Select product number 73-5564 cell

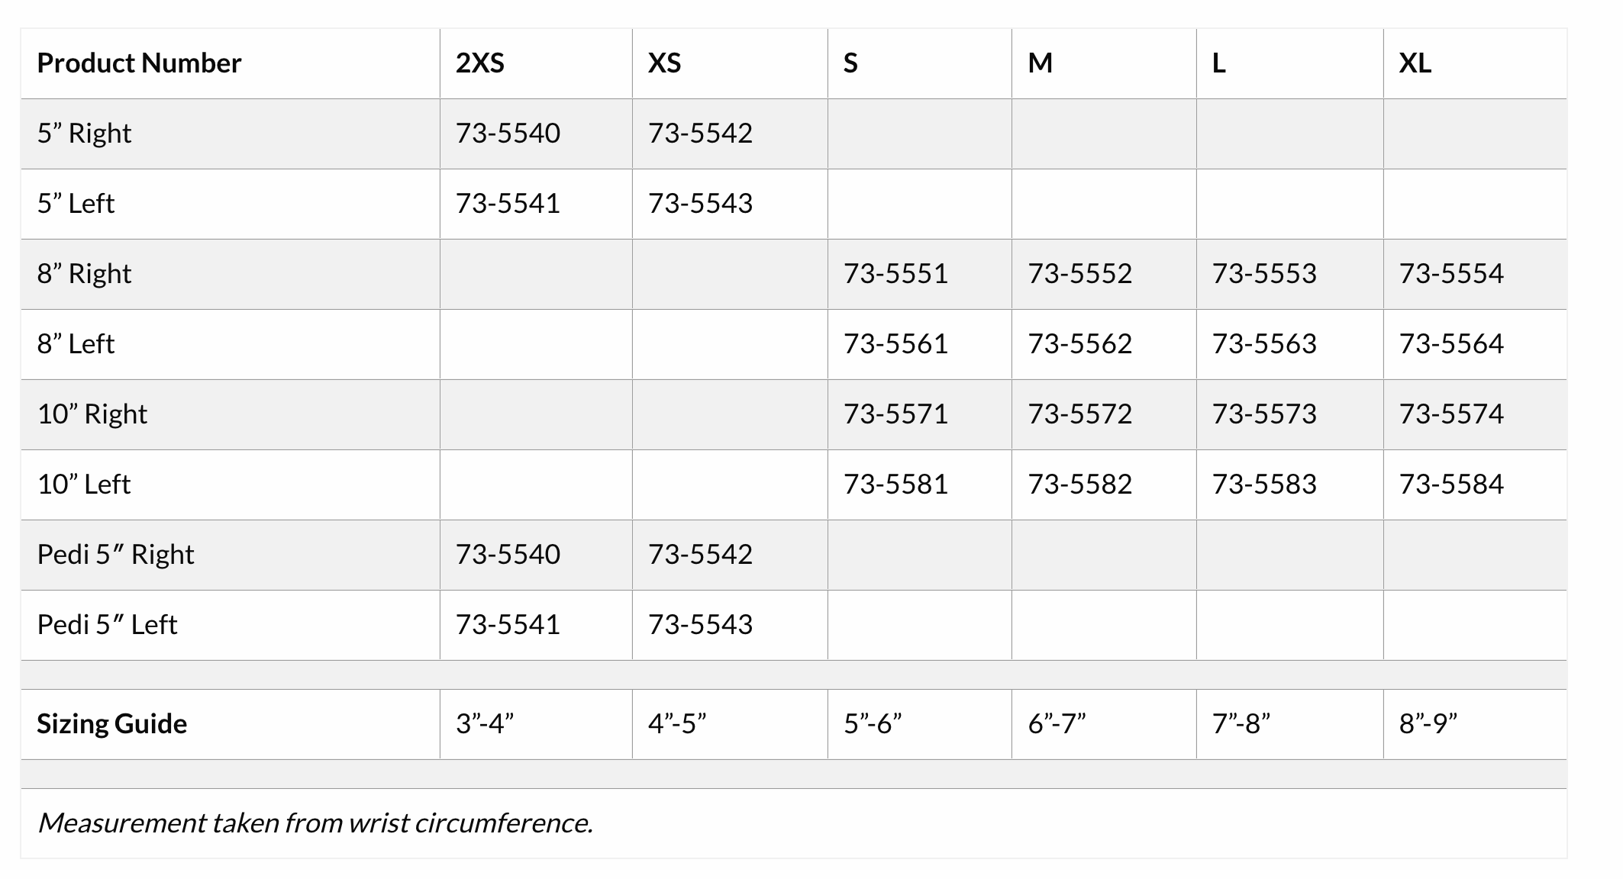pyautogui.click(x=1450, y=344)
